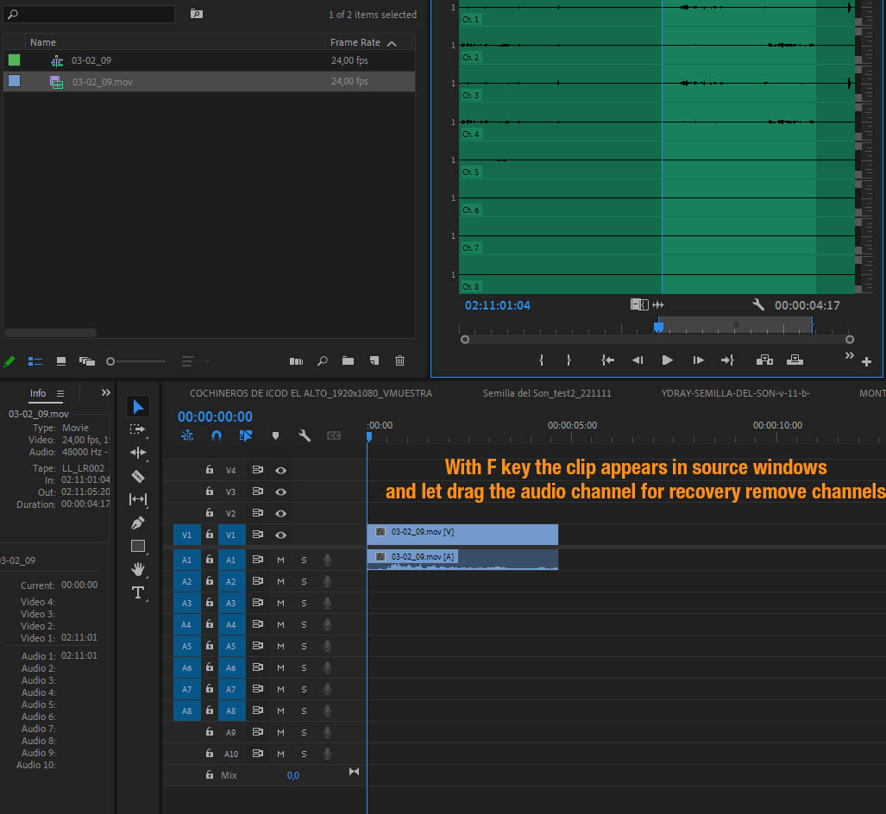Create a New Bin in the project panel
This screenshot has height=814, width=886.
pos(348,361)
